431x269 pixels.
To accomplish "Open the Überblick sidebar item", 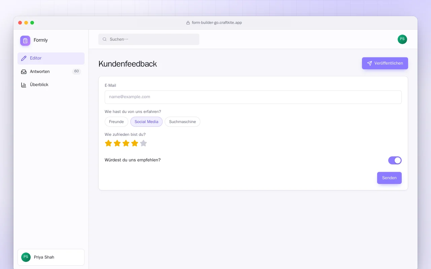I will [x=51, y=85].
